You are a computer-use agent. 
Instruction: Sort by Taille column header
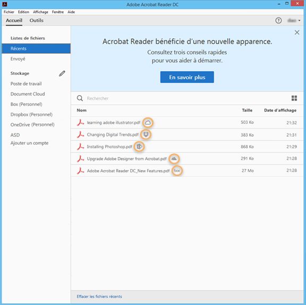click(x=247, y=110)
